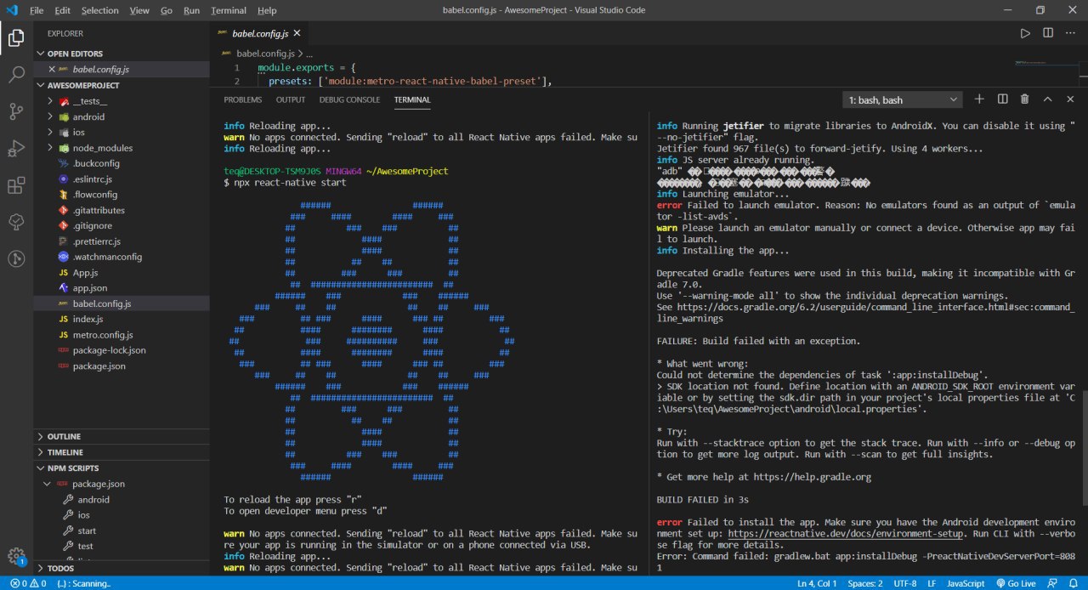Close the terminal panel
Viewport: 1088px width, 590px height.
1070,99
